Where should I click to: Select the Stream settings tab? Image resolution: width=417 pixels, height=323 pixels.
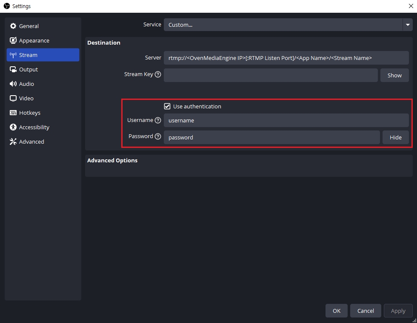(x=43, y=55)
